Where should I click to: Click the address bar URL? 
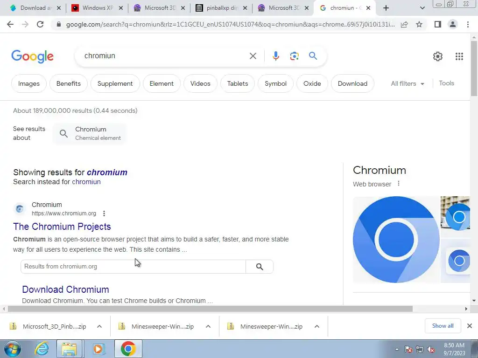tap(230, 24)
